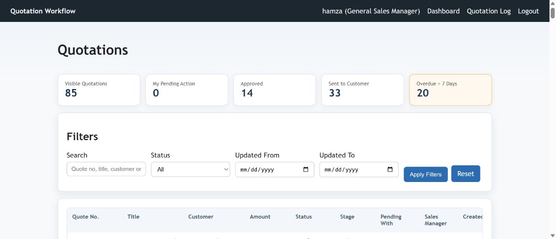Image resolution: width=556 pixels, height=239 pixels.
Task: Focus the Search quote text field
Action: pyautogui.click(x=106, y=169)
